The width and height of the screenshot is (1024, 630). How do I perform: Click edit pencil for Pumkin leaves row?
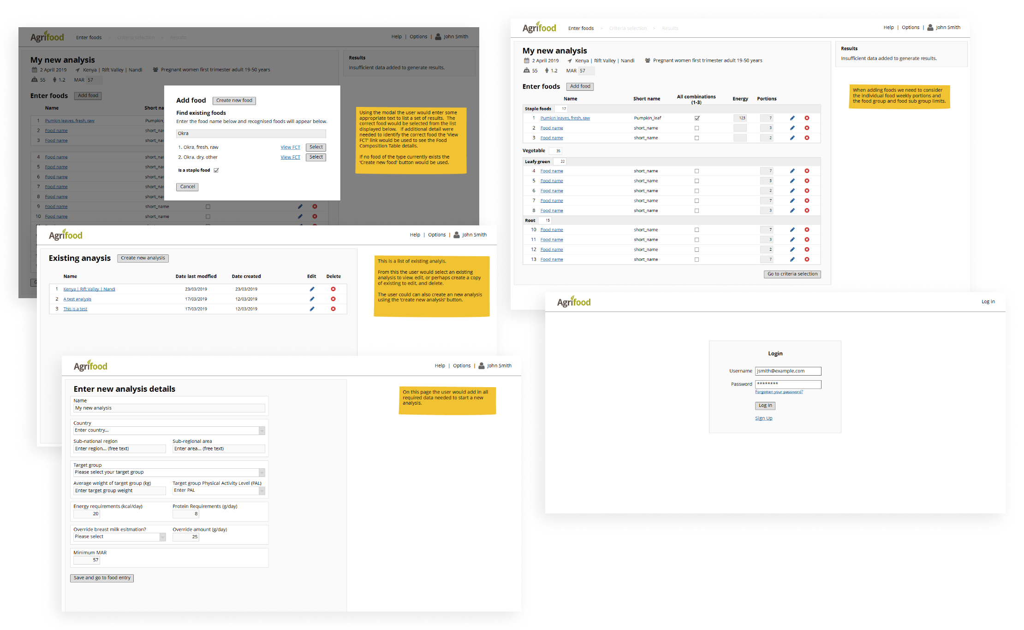[792, 118]
